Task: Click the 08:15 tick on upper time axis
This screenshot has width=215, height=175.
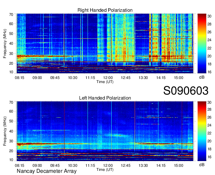Action: pyautogui.click(x=20, y=78)
